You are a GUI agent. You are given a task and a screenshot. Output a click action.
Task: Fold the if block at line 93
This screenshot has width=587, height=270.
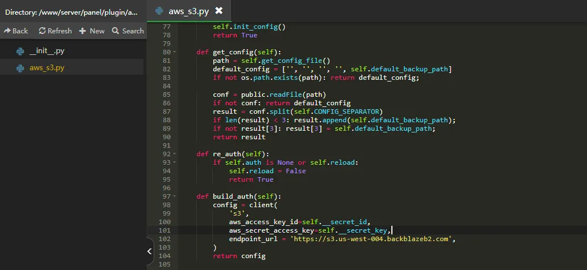coord(175,162)
